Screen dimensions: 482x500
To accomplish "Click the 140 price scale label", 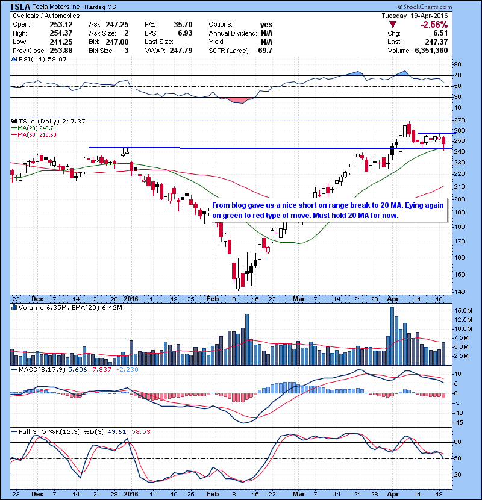I will pos(459,292).
